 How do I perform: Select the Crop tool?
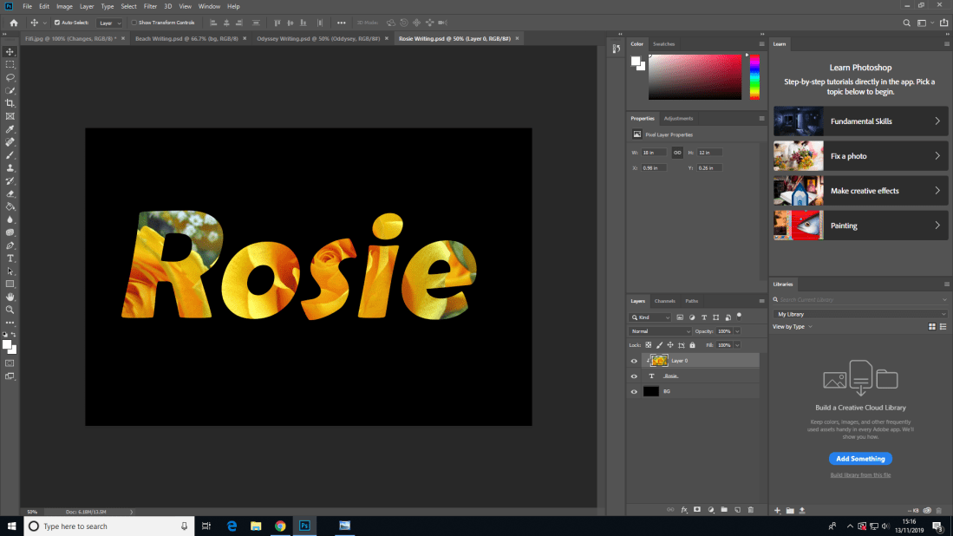10,103
